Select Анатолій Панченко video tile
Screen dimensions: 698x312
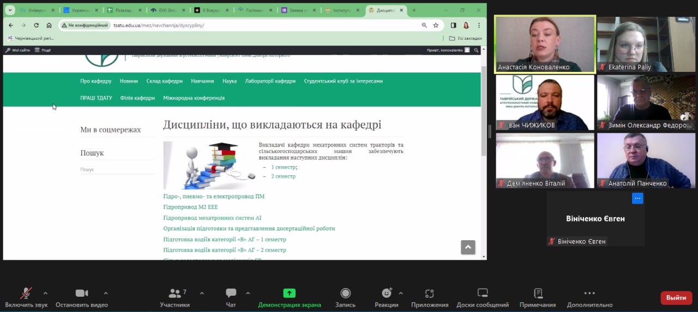(x=646, y=161)
